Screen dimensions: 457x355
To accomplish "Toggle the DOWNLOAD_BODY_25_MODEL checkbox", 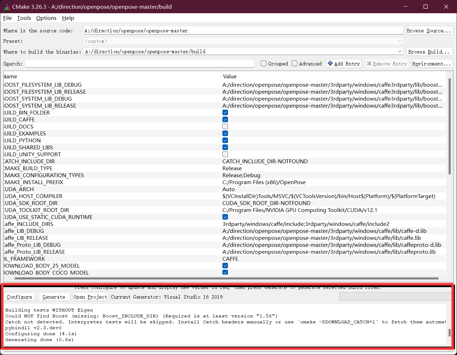I will [x=225, y=266].
